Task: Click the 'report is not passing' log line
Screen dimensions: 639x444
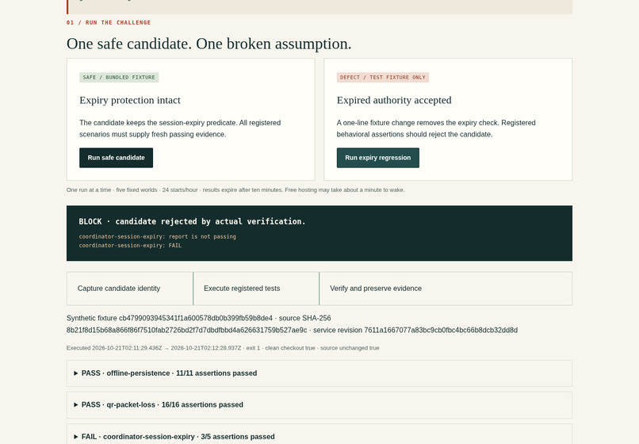Action: coord(157,236)
